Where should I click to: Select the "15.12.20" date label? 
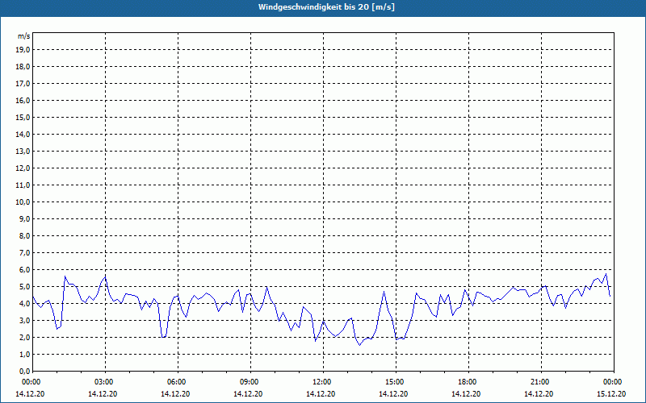click(x=611, y=394)
